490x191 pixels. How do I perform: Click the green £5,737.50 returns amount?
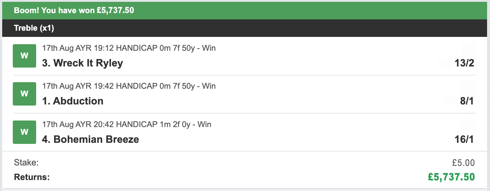[452, 177]
